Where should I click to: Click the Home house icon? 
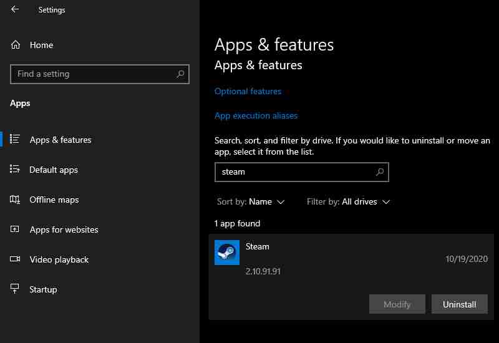15,45
